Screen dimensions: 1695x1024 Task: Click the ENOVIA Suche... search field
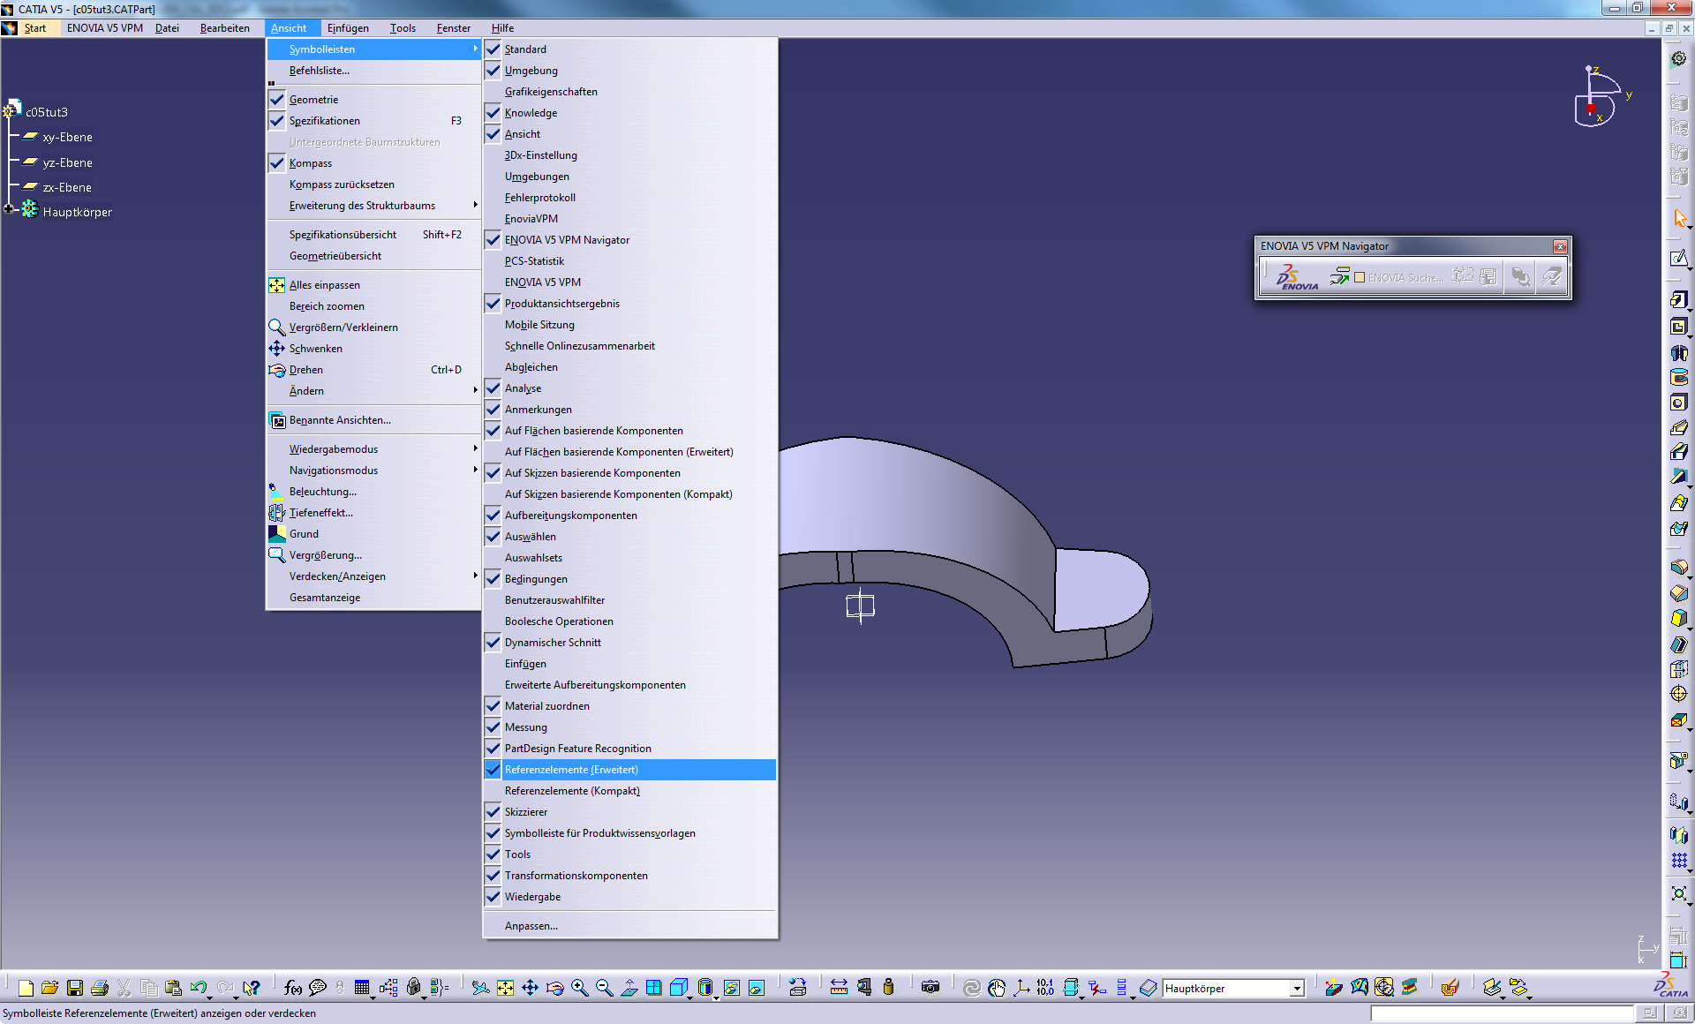click(x=1405, y=277)
